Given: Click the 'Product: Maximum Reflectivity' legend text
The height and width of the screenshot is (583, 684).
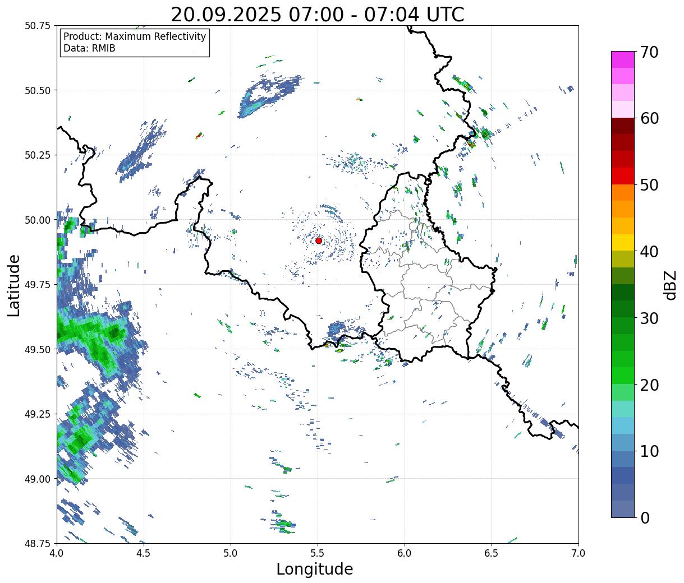Looking at the screenshot, I should [x=135, y=36].
